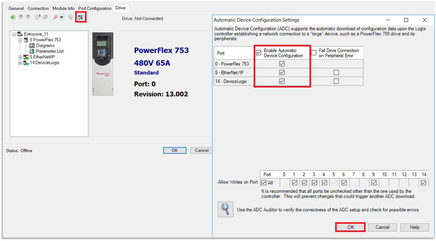Screen dimensions: 436x241
Task: Click the faults and alarms toolbar icon
Action: (45, 17)
